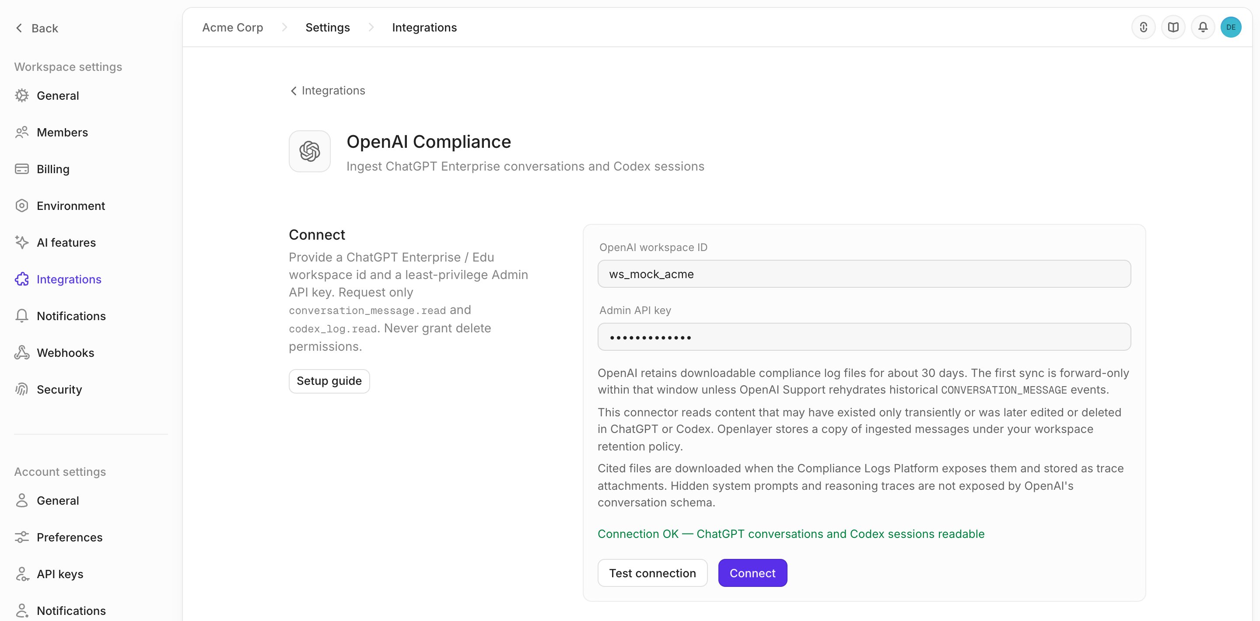
Task: Select Integrations in the sidebar
Action: tap(69, 279)
